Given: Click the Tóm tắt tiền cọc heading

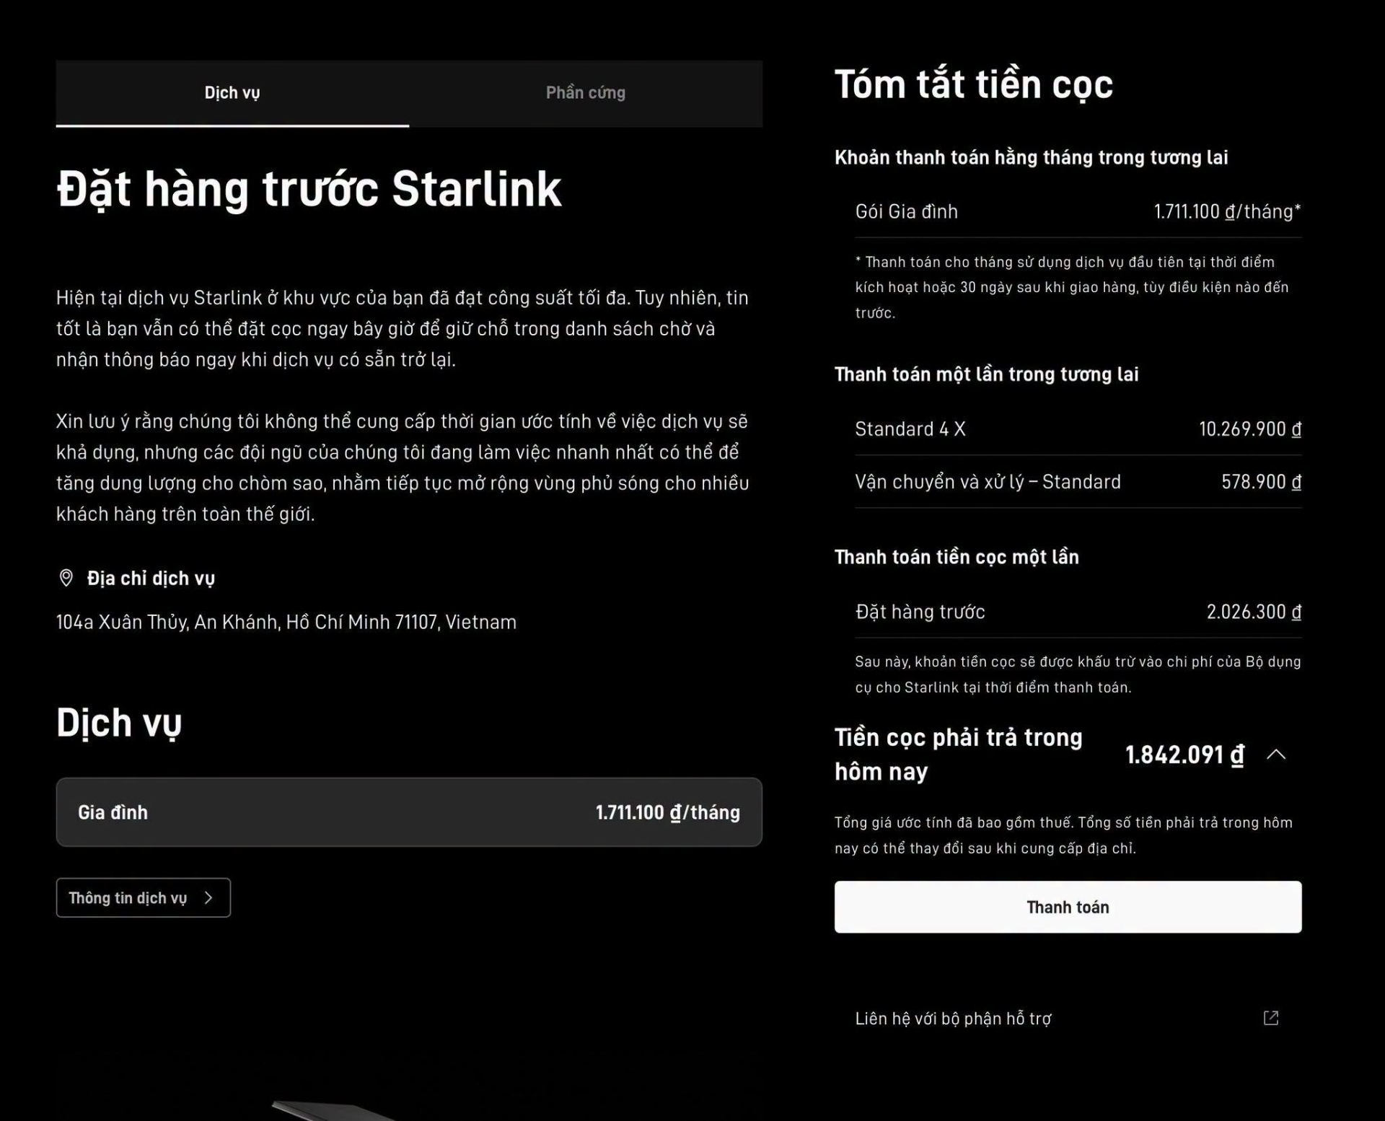Looking at the screenshot, I should coord(974,85).
